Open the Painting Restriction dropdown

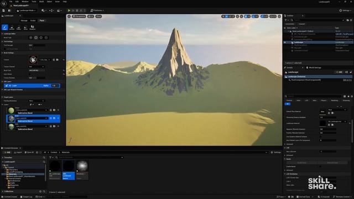point(37,101)
